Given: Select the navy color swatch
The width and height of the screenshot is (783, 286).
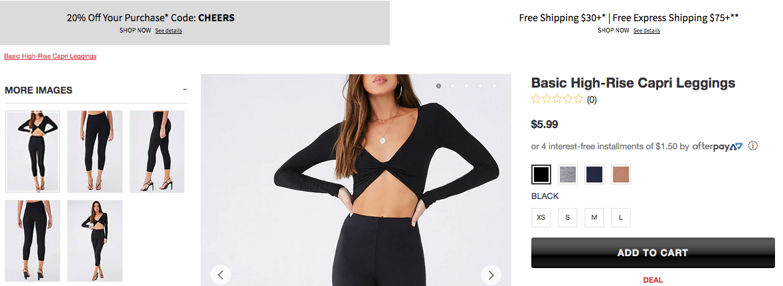Looking at the screenshot, I should tap(594, 175).
